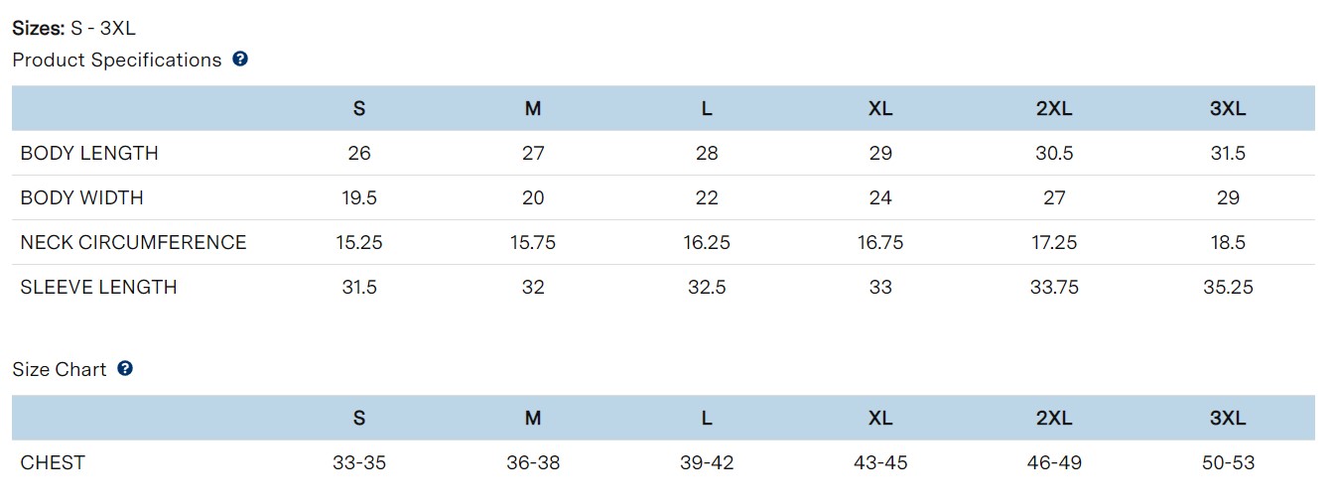
Task: Click the help icon next to Product Specifications
Action: tap(239, 60)
